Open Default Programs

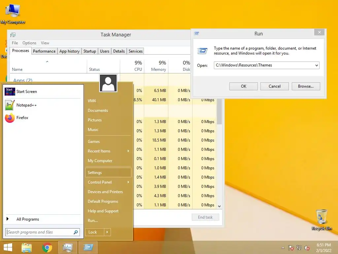tap(108, 201)
